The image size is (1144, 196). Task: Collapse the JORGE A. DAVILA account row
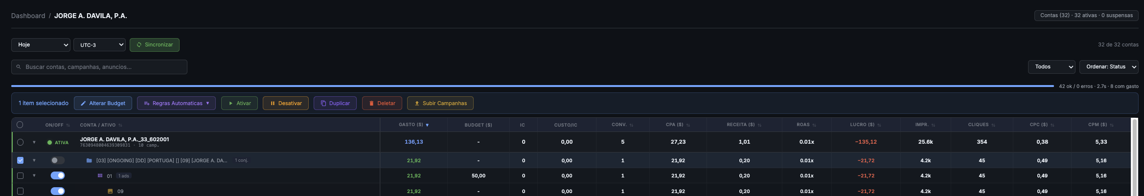34,143
